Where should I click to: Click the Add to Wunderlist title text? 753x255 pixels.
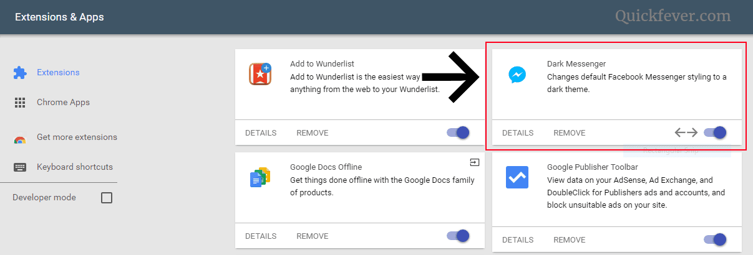coord(323,63)
